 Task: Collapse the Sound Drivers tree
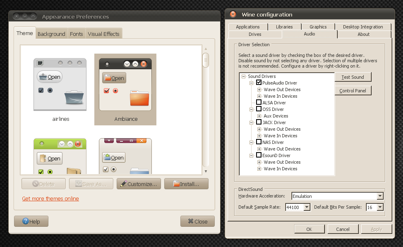point(243,76)
